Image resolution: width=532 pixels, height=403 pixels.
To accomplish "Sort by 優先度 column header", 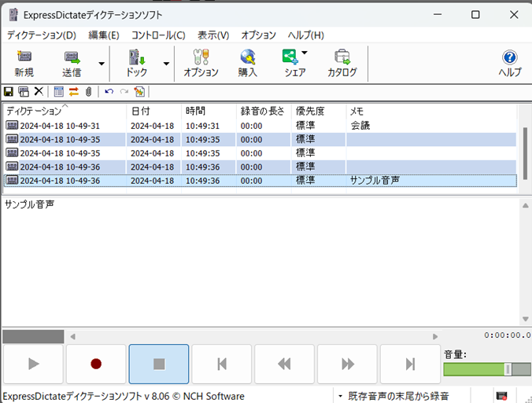I will (319, 111).
